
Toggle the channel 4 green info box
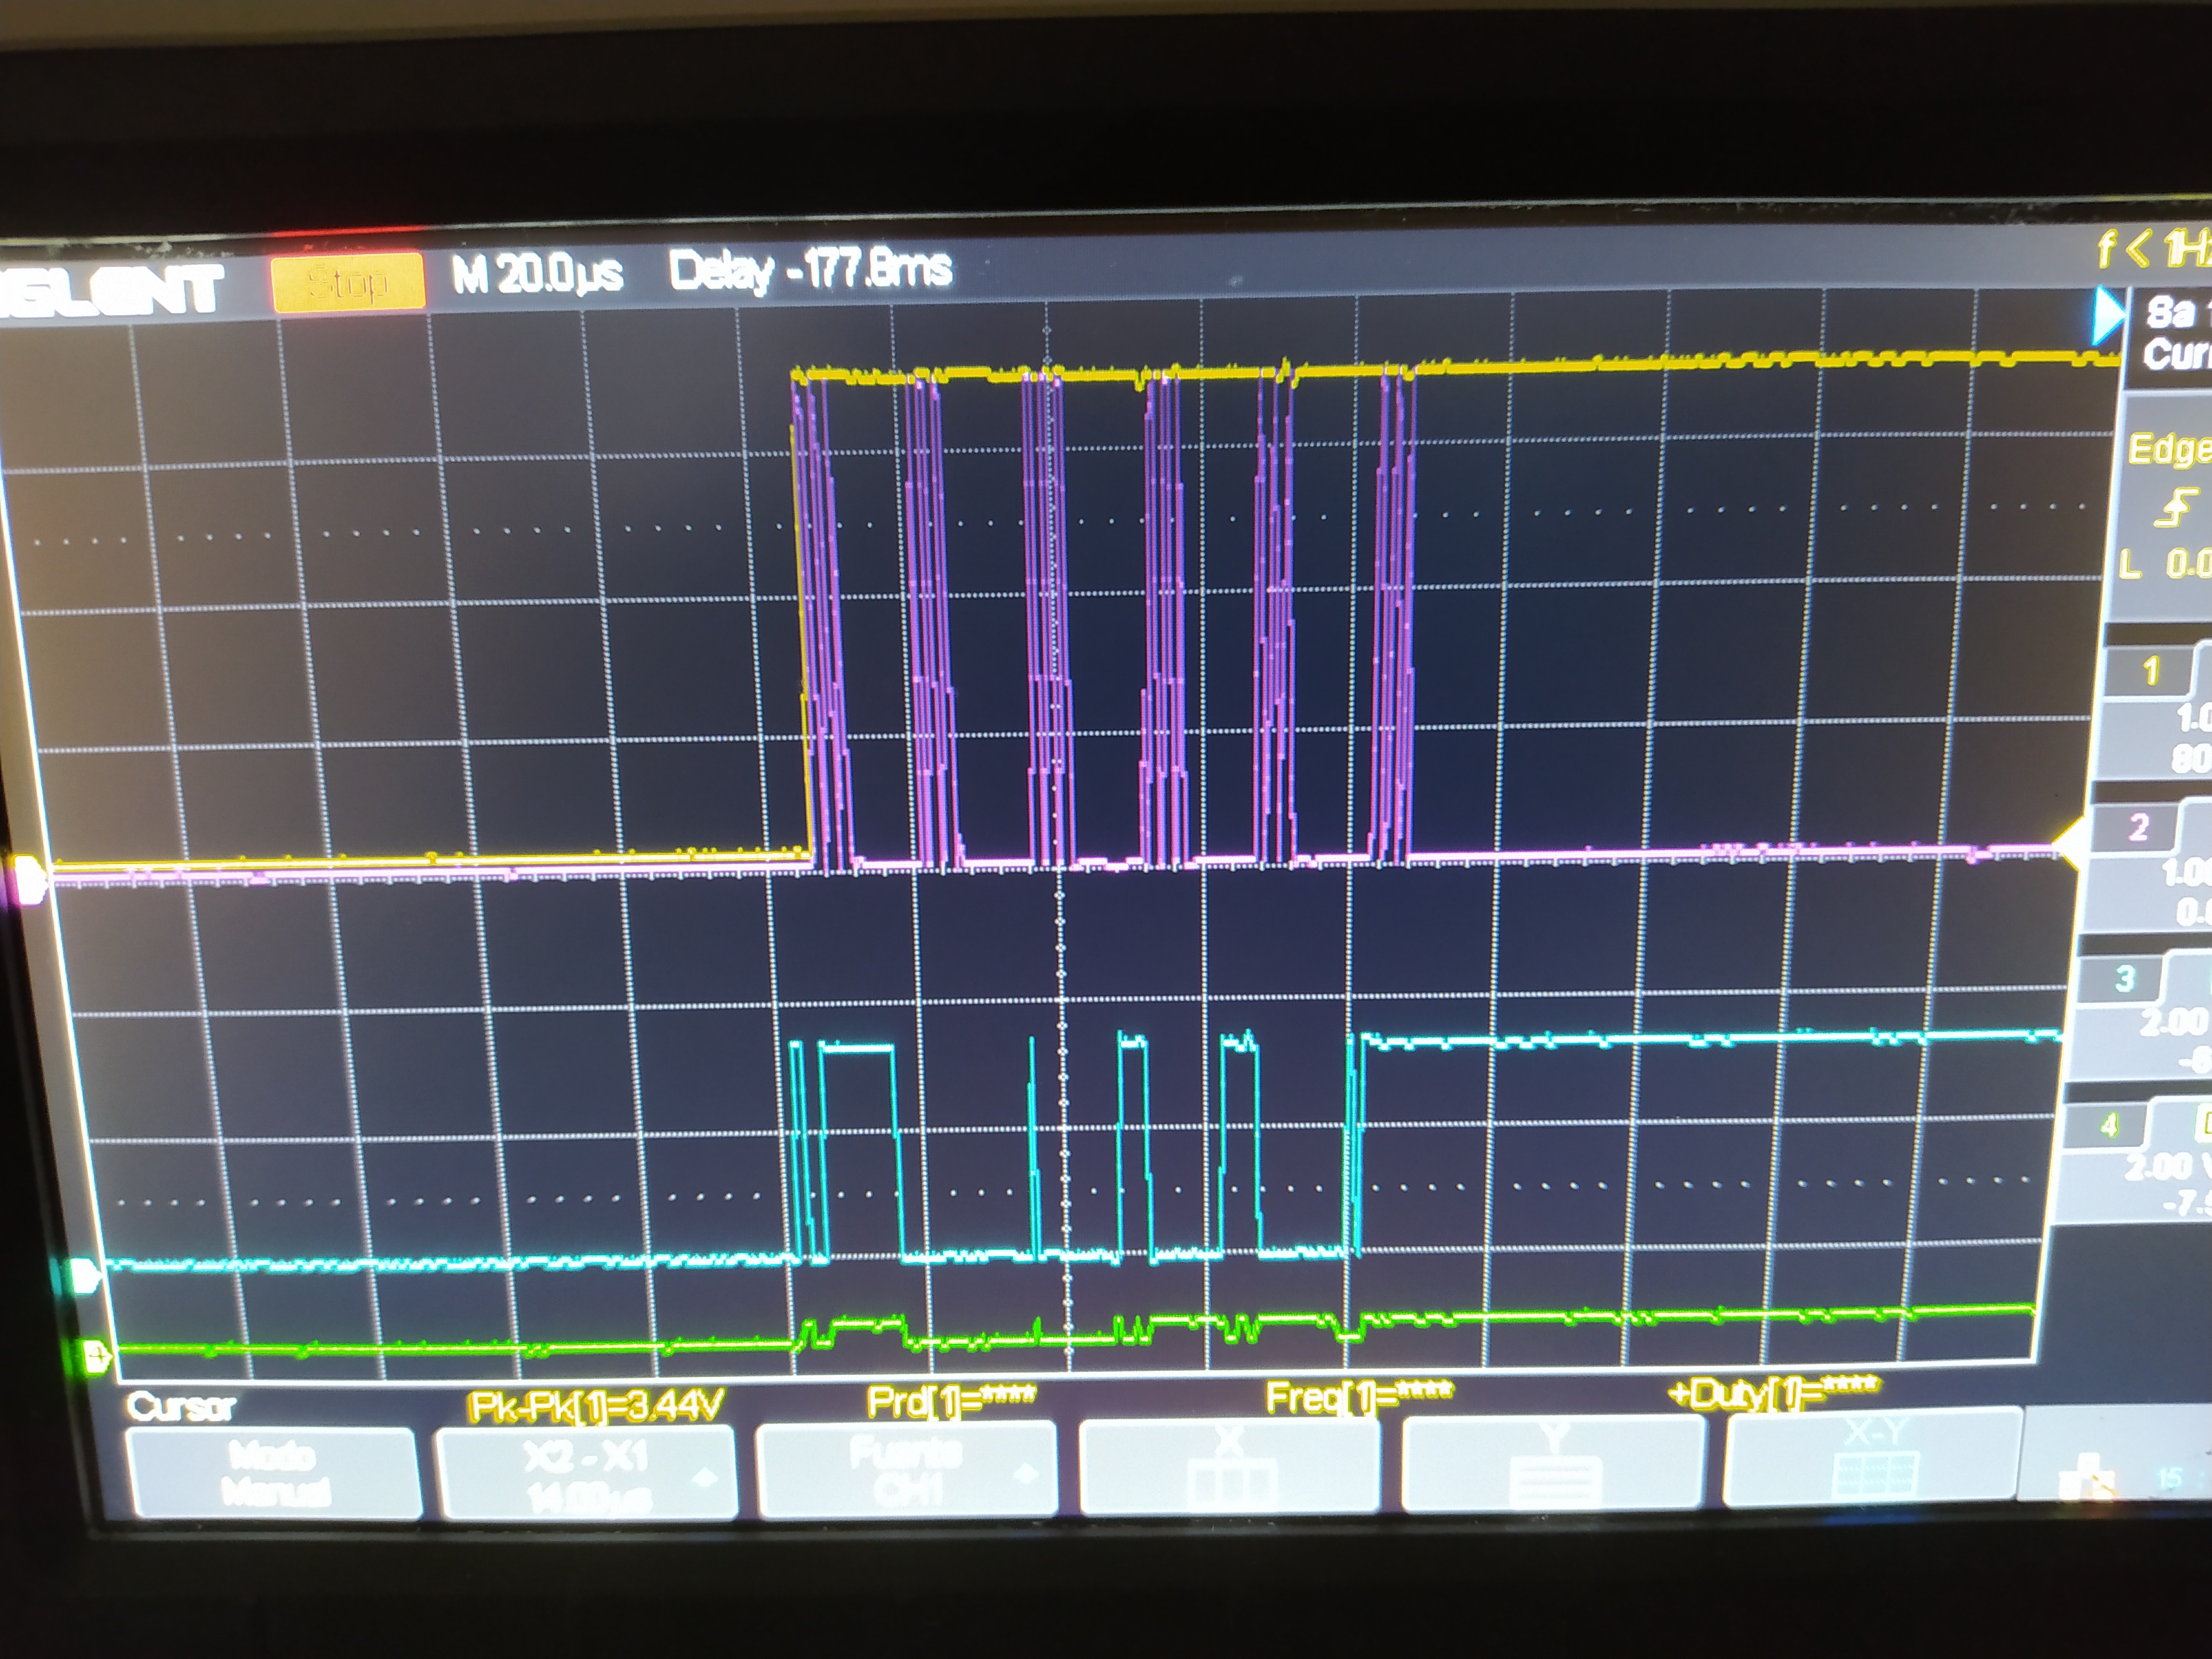point(2110,1126)
